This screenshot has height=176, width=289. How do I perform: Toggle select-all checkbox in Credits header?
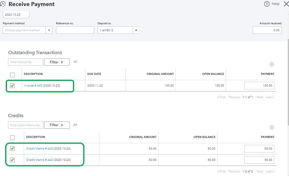(12, 138)
